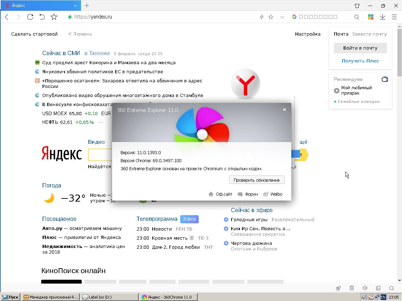Viewport: 402px width, 301px height.
Task: Go back with the browser back arrow
Action: pyautogui.click(x=7, y=17)
